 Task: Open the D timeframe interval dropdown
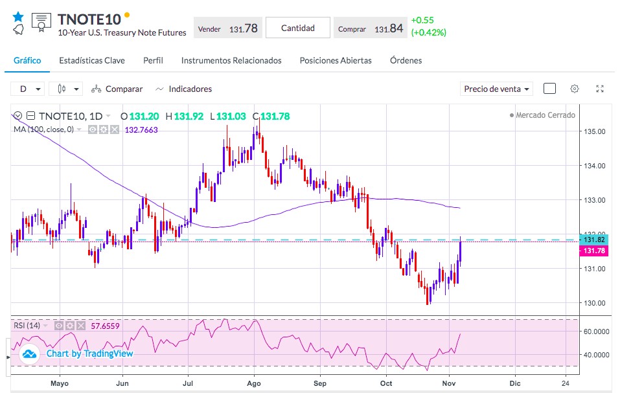27,89
